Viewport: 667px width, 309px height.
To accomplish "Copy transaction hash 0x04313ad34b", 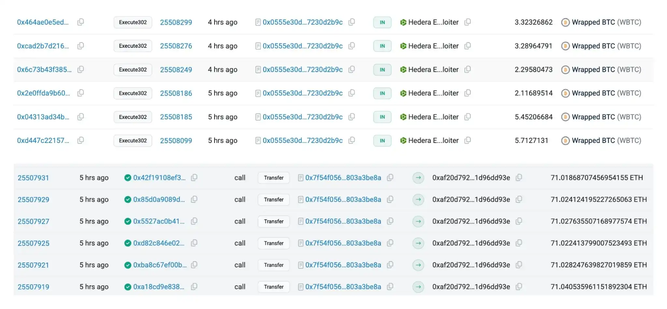I will [x=80, y=117].
